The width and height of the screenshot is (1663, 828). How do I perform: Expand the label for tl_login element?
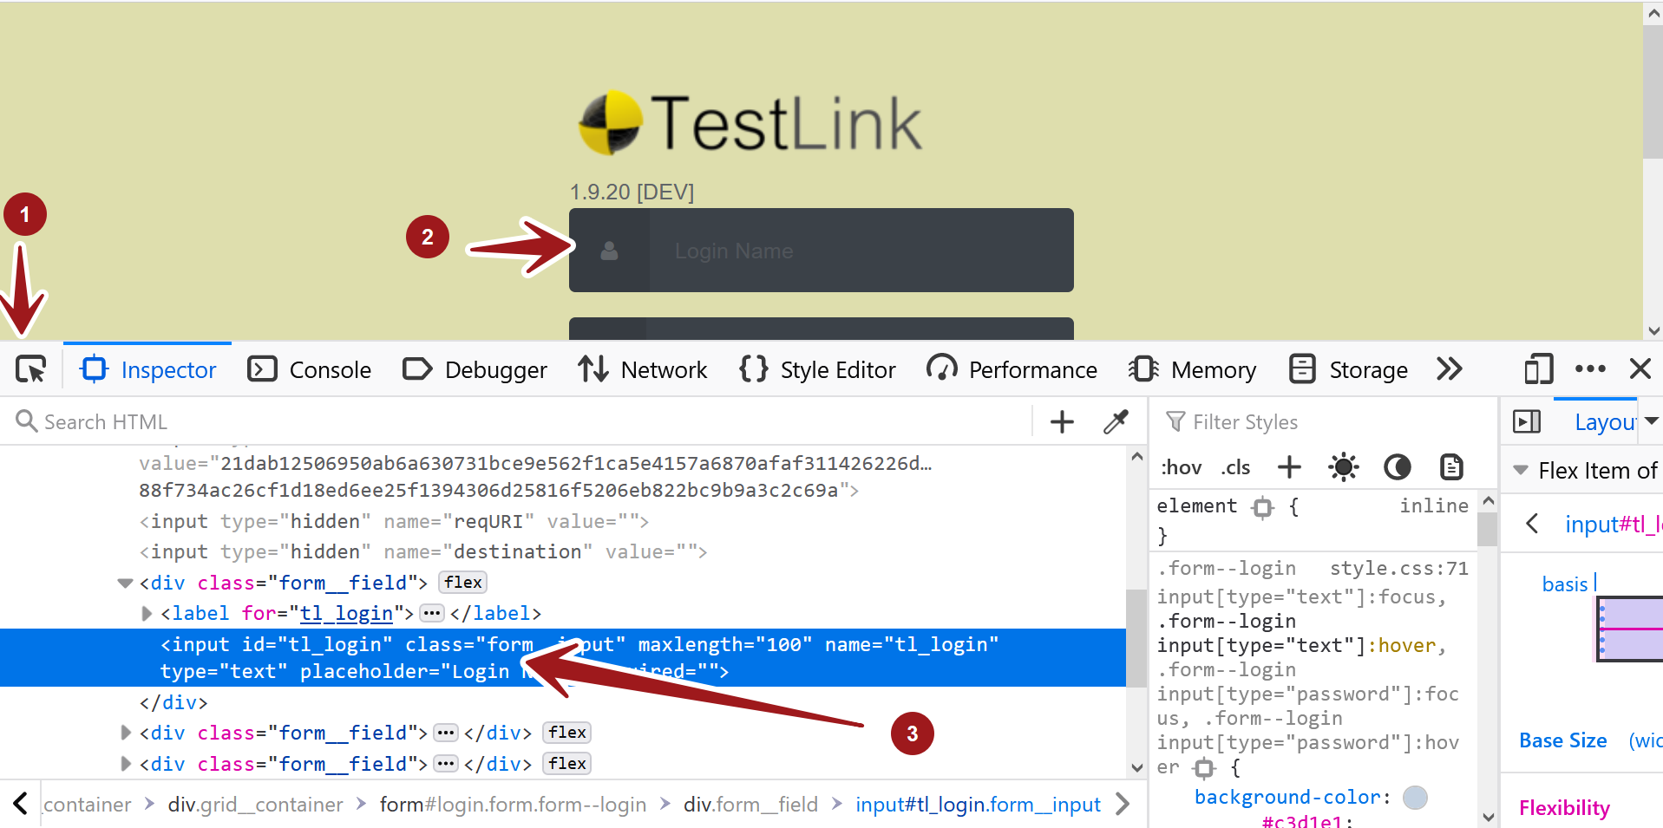click(x=146, y=613)
